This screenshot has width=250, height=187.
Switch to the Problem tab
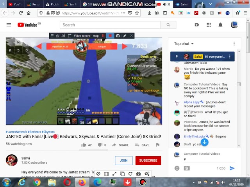point(52,4)
